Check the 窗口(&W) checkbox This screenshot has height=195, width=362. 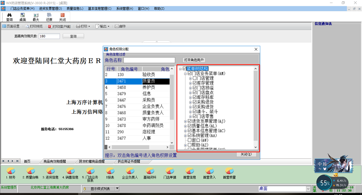[190, 140]
